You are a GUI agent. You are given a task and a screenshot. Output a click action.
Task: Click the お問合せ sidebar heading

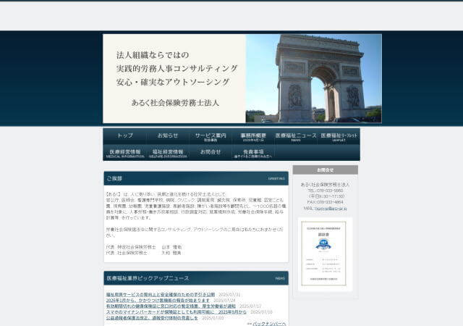pyautogui.click(x=325, y=170)
